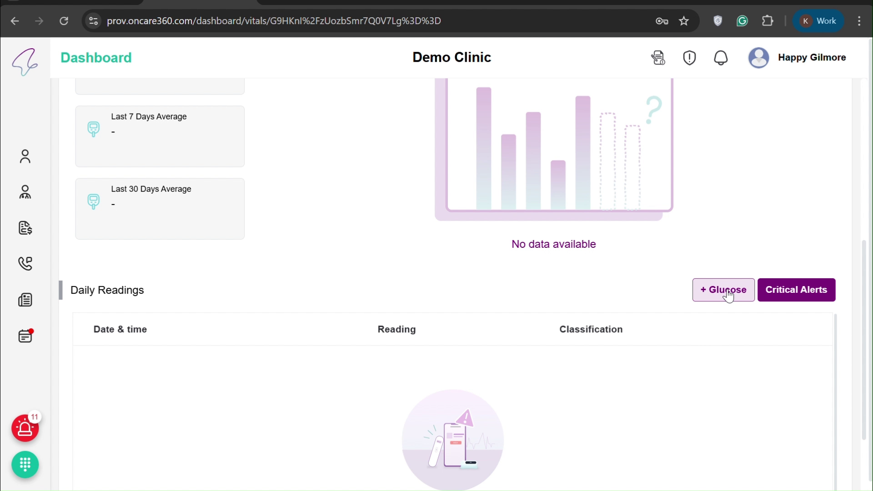873x491 pixels.
Task: Click the OnCare360 logo in top-left corner
Action: 26,61
